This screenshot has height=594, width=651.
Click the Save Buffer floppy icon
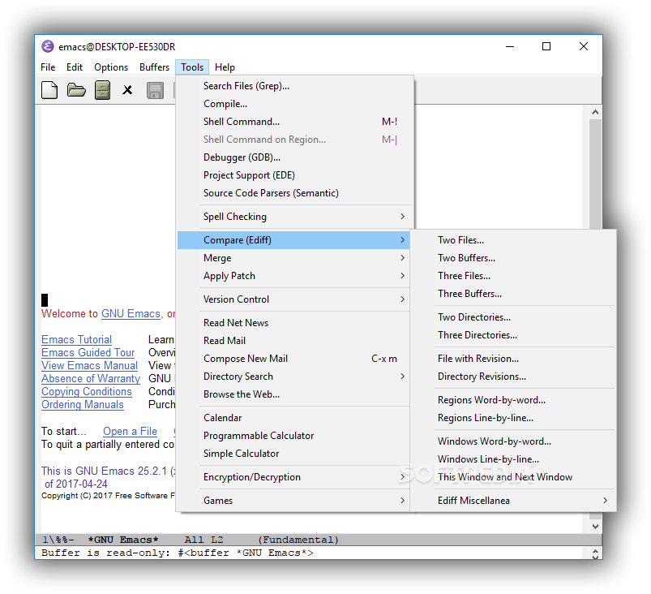[x=156, y=90]
